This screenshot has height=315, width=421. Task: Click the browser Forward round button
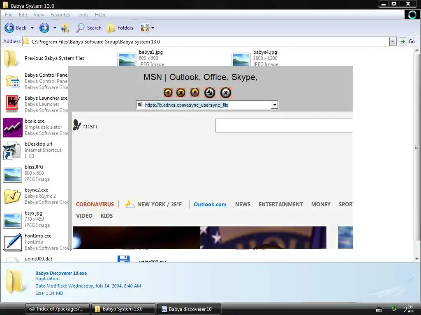tap(194, 92)
